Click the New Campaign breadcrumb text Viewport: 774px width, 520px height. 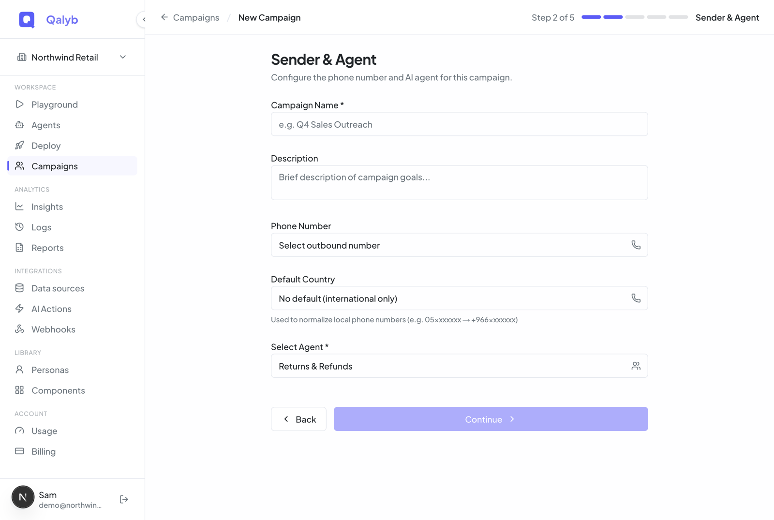click(x=269, y=17)
